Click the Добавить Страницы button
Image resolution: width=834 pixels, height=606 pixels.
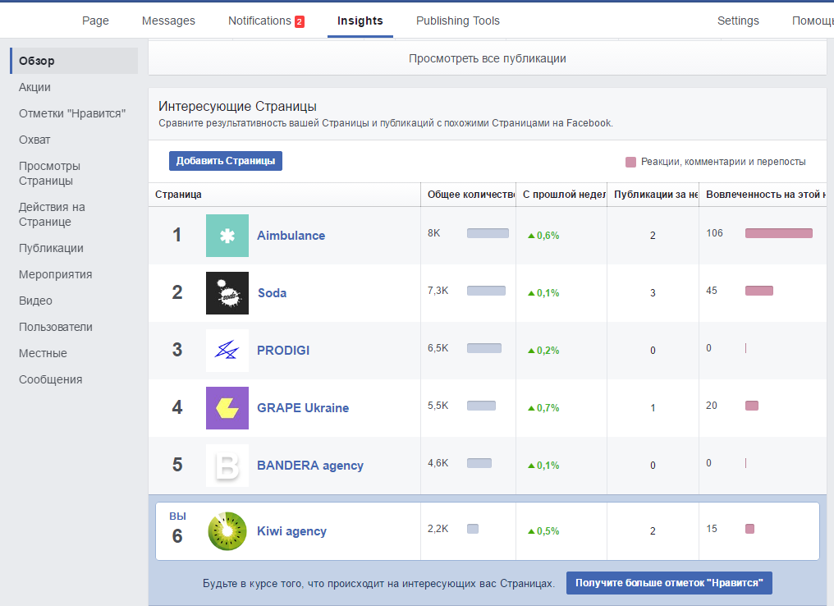click(226, 161)
